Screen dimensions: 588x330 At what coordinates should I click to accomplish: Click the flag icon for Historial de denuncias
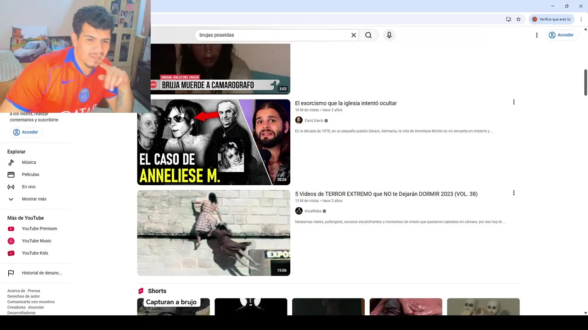pos(11,273)
